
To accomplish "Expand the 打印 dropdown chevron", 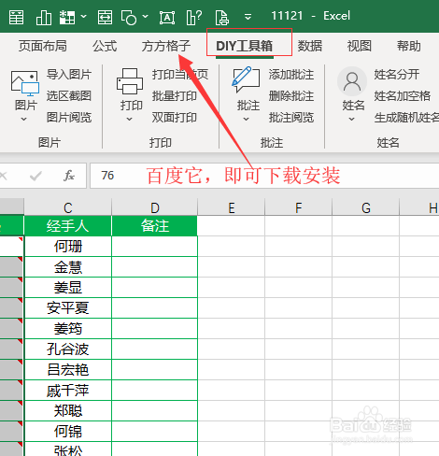I will tap(130, 119).
